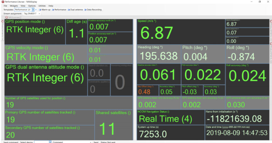Viewport: 272px width, 143px height.
Task: Click the Warm-up template icon
Action: 40,10
